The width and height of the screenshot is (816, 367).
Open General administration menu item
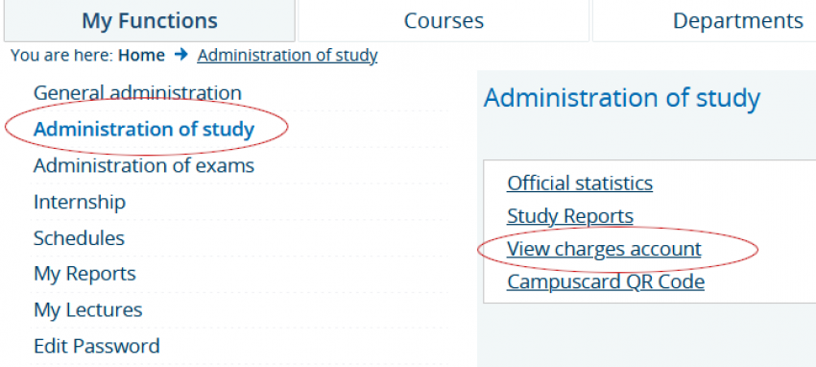coord(137,93)
